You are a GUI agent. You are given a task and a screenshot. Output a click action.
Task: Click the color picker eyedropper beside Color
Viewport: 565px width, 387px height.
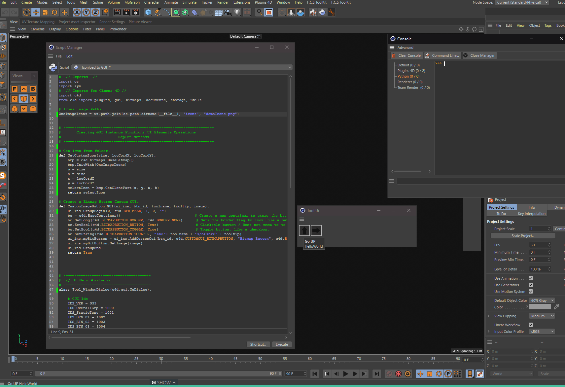tap(557, 307)
